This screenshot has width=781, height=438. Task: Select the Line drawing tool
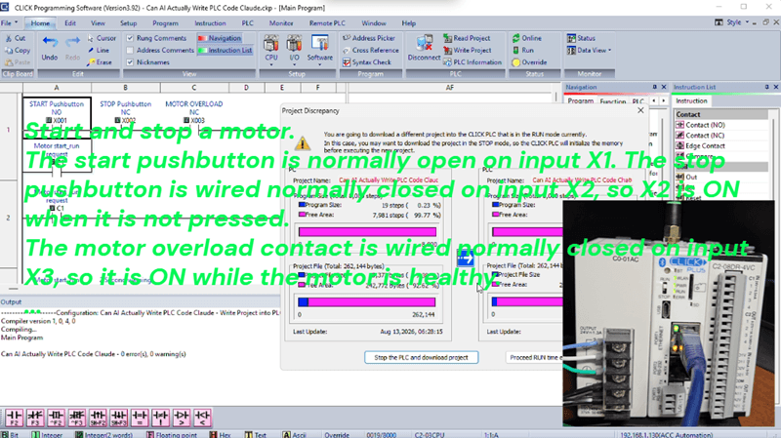[99, 51]
